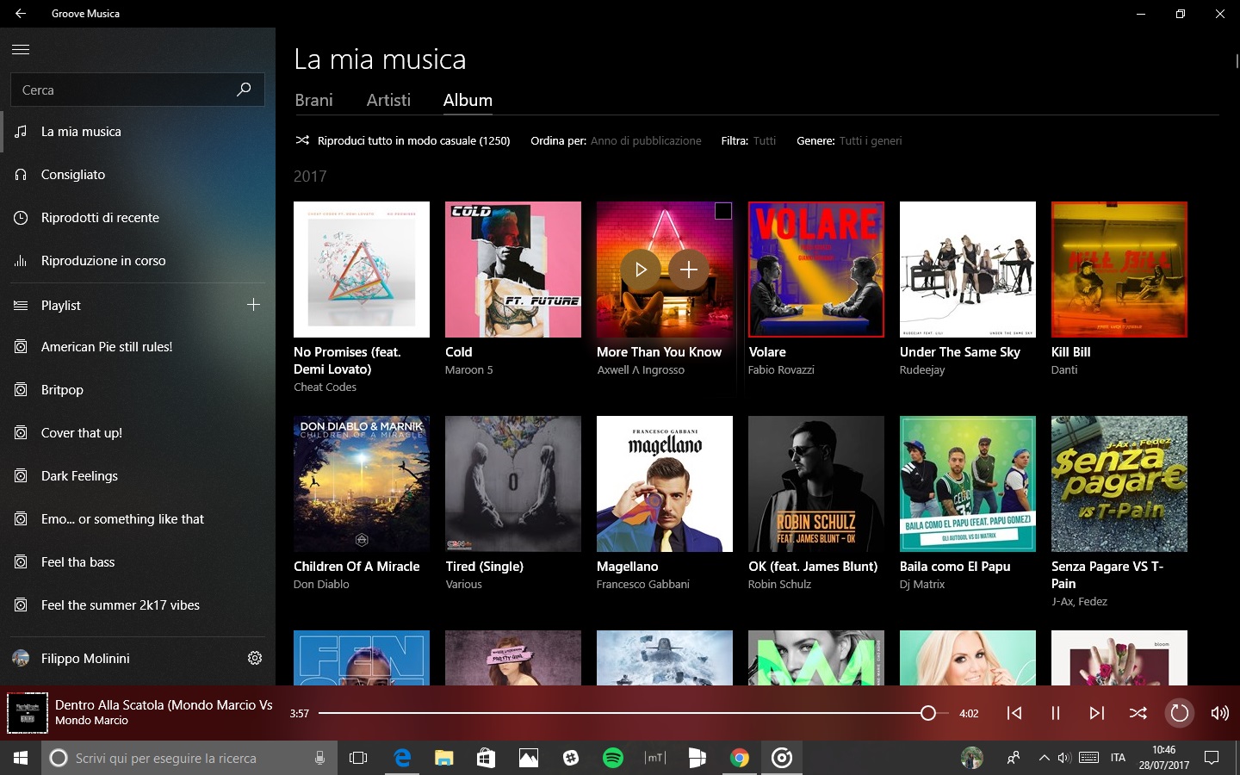Open American Pie still rules! playlist
Image resolution: width=1240 pixels, height=775 pixels.
138,347
